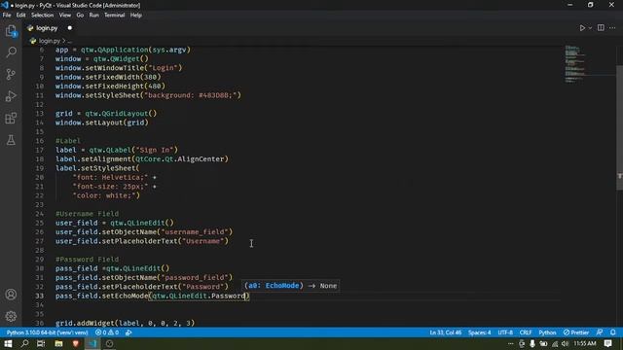623x350 pixels.
Task: Click the window.setStyleSheet background line
Action: click(x=148, y=95)
